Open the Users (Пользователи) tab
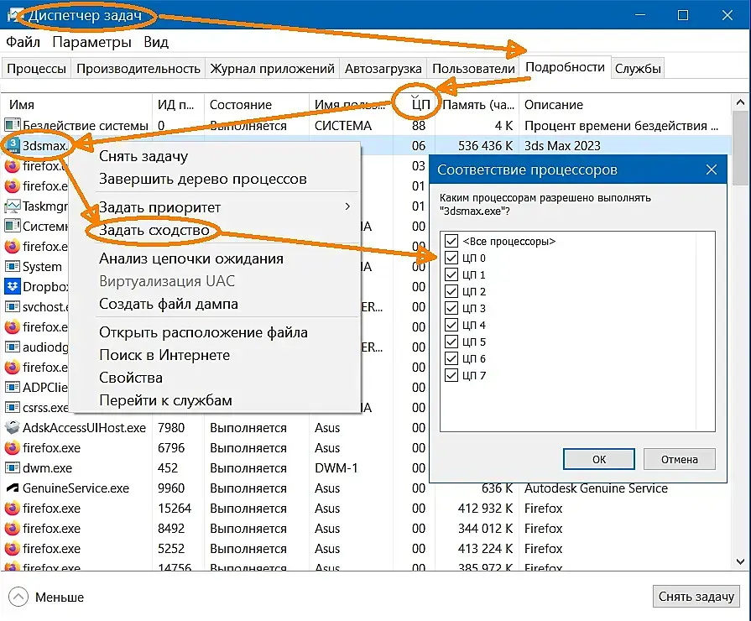The width and height of the screenshot is (751, 621). tap(473, 69)
